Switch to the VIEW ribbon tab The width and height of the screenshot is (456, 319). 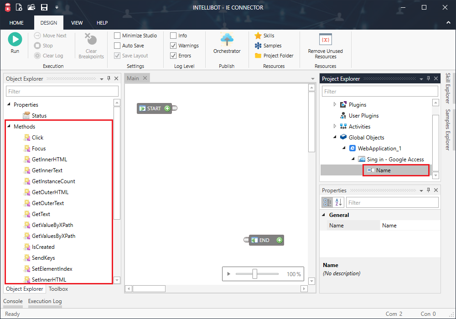[77, 22]
